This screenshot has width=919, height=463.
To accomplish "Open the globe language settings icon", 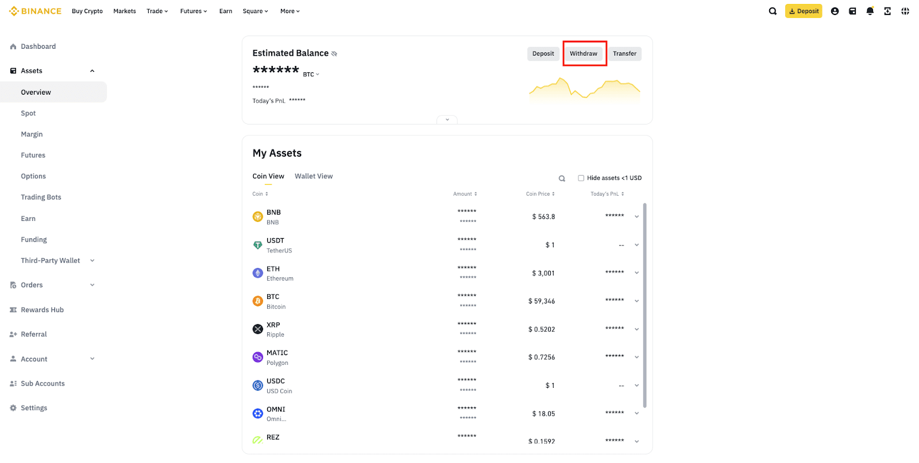I will point(905,11).
